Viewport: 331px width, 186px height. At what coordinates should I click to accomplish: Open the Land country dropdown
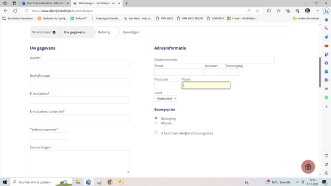click(x=165, y=98)
